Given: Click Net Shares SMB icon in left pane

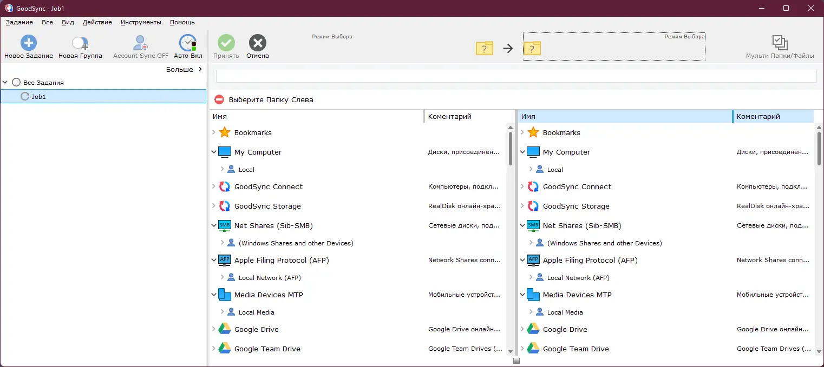Looking at the screenshot, I should (x=225, y=226).
